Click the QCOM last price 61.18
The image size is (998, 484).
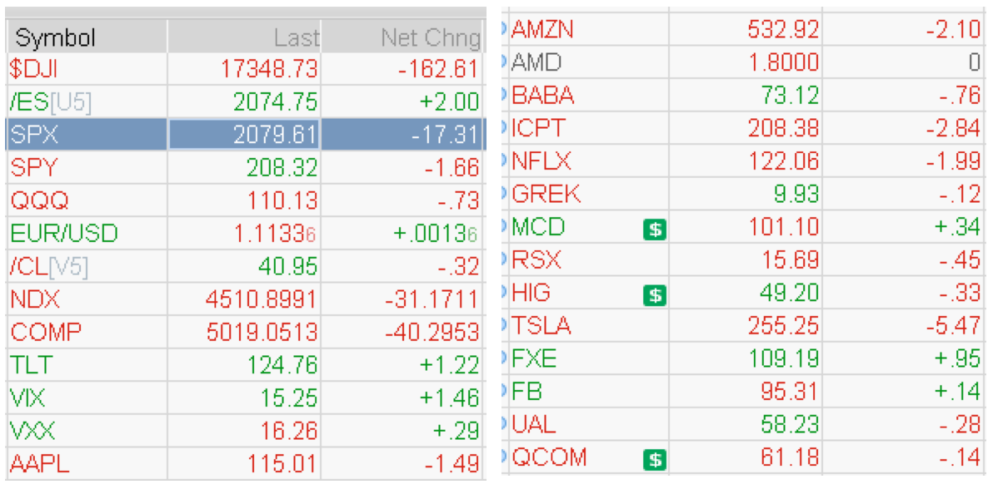pyautogui.click(x=790, y=457)
